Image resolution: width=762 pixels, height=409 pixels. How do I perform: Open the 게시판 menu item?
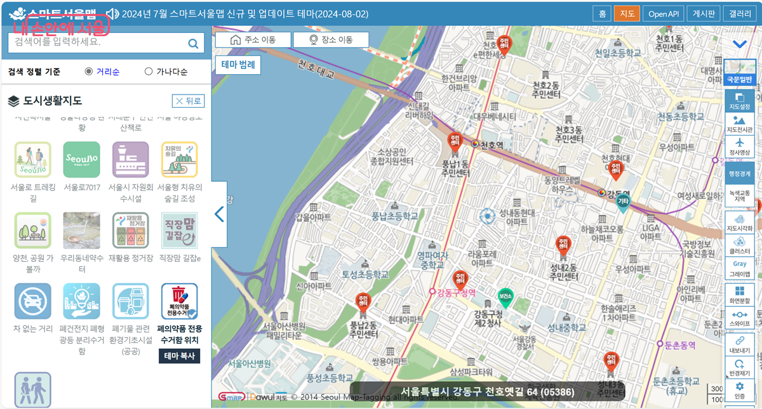coord(704,14)
